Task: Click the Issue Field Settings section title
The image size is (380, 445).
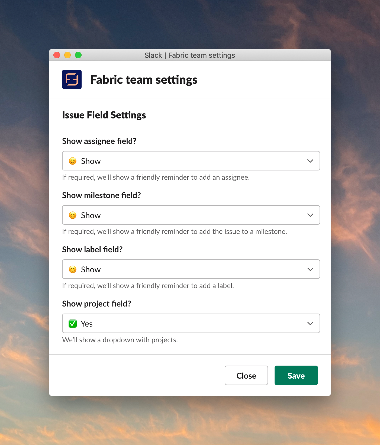Action: pos(104,115)
